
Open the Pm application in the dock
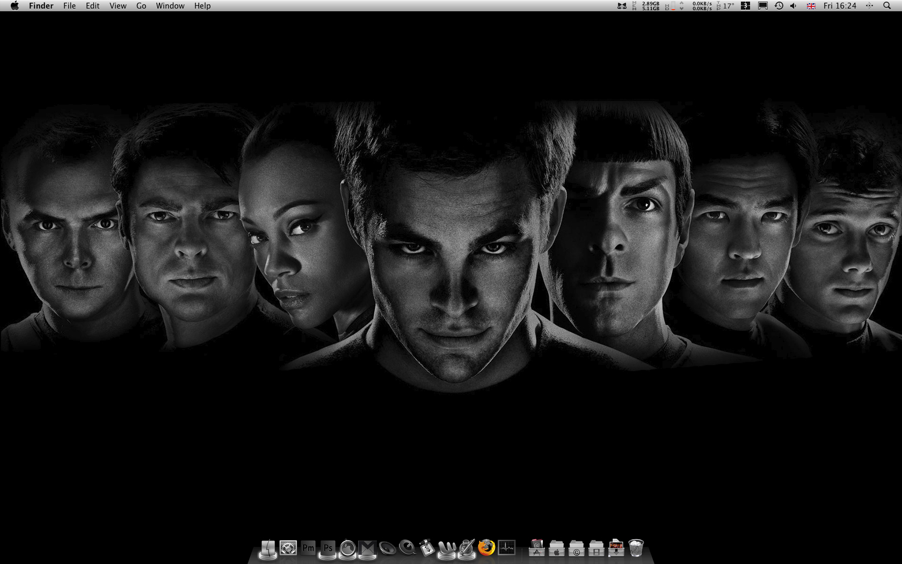click(308, 548)
